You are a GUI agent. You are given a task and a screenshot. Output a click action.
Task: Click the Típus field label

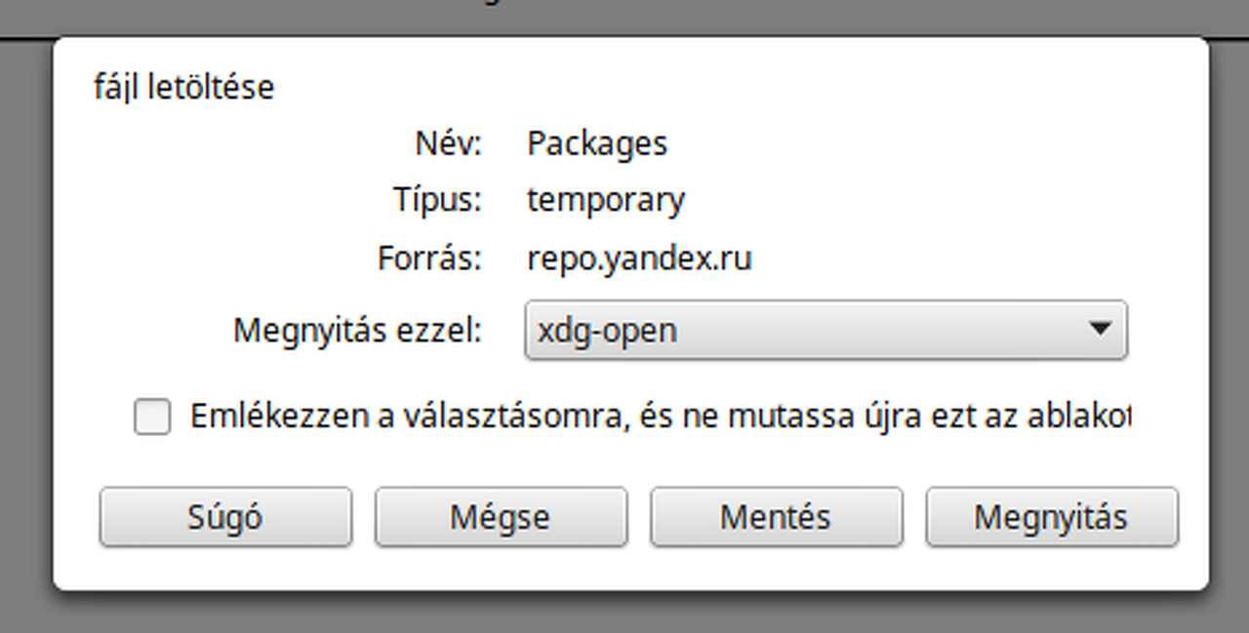tap(437, 200)
